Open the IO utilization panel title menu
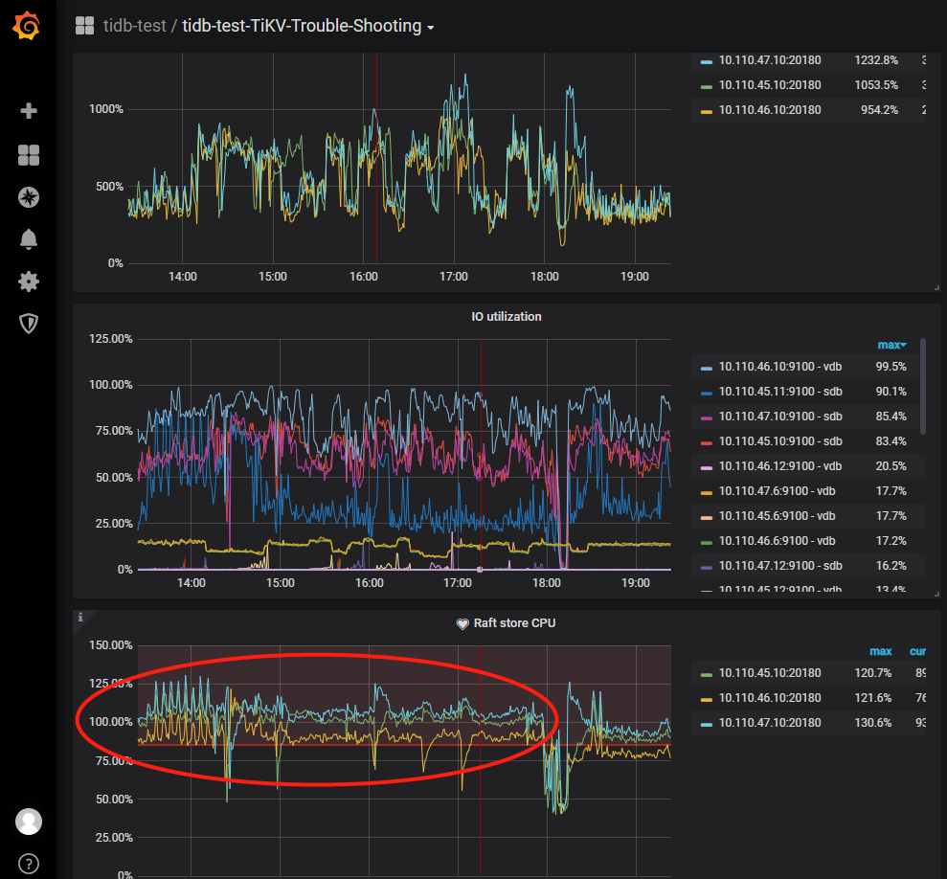947x879 pixels. (x=507, y=317)
